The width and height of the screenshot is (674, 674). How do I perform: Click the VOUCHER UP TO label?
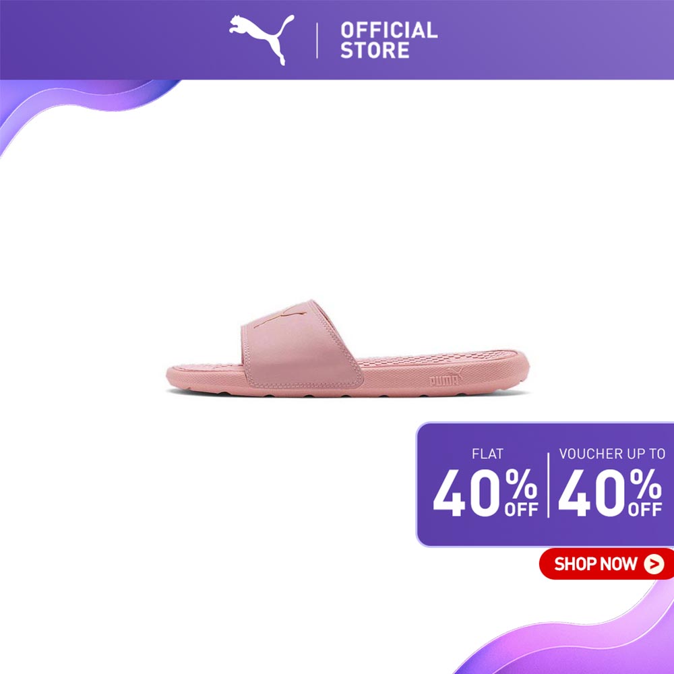(612, 454)
